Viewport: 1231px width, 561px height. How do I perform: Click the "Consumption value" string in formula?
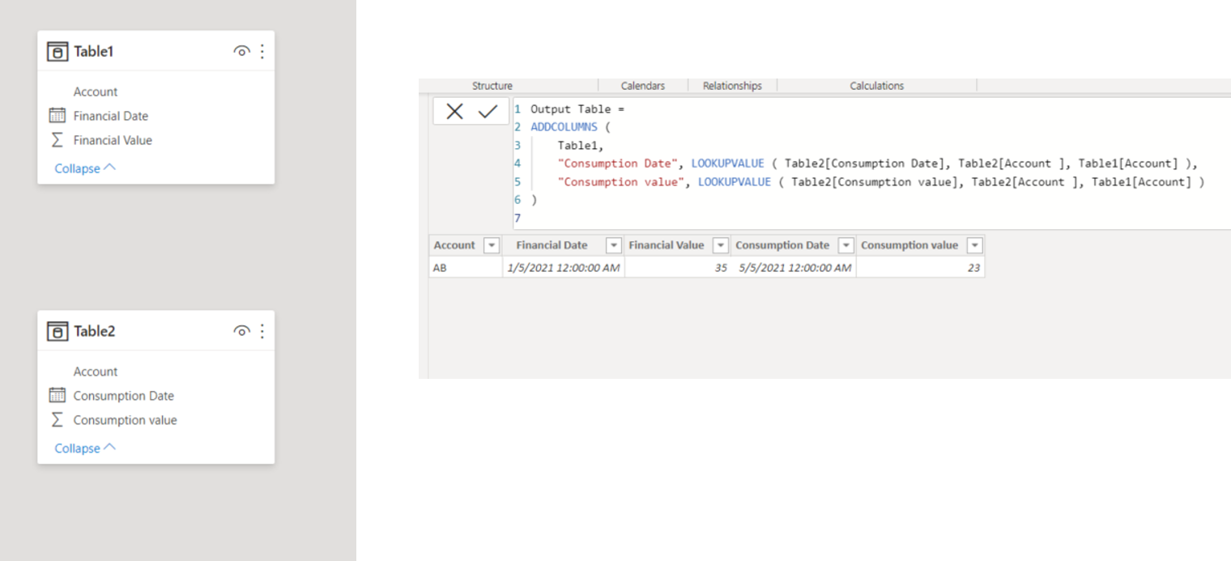(620, 182)
